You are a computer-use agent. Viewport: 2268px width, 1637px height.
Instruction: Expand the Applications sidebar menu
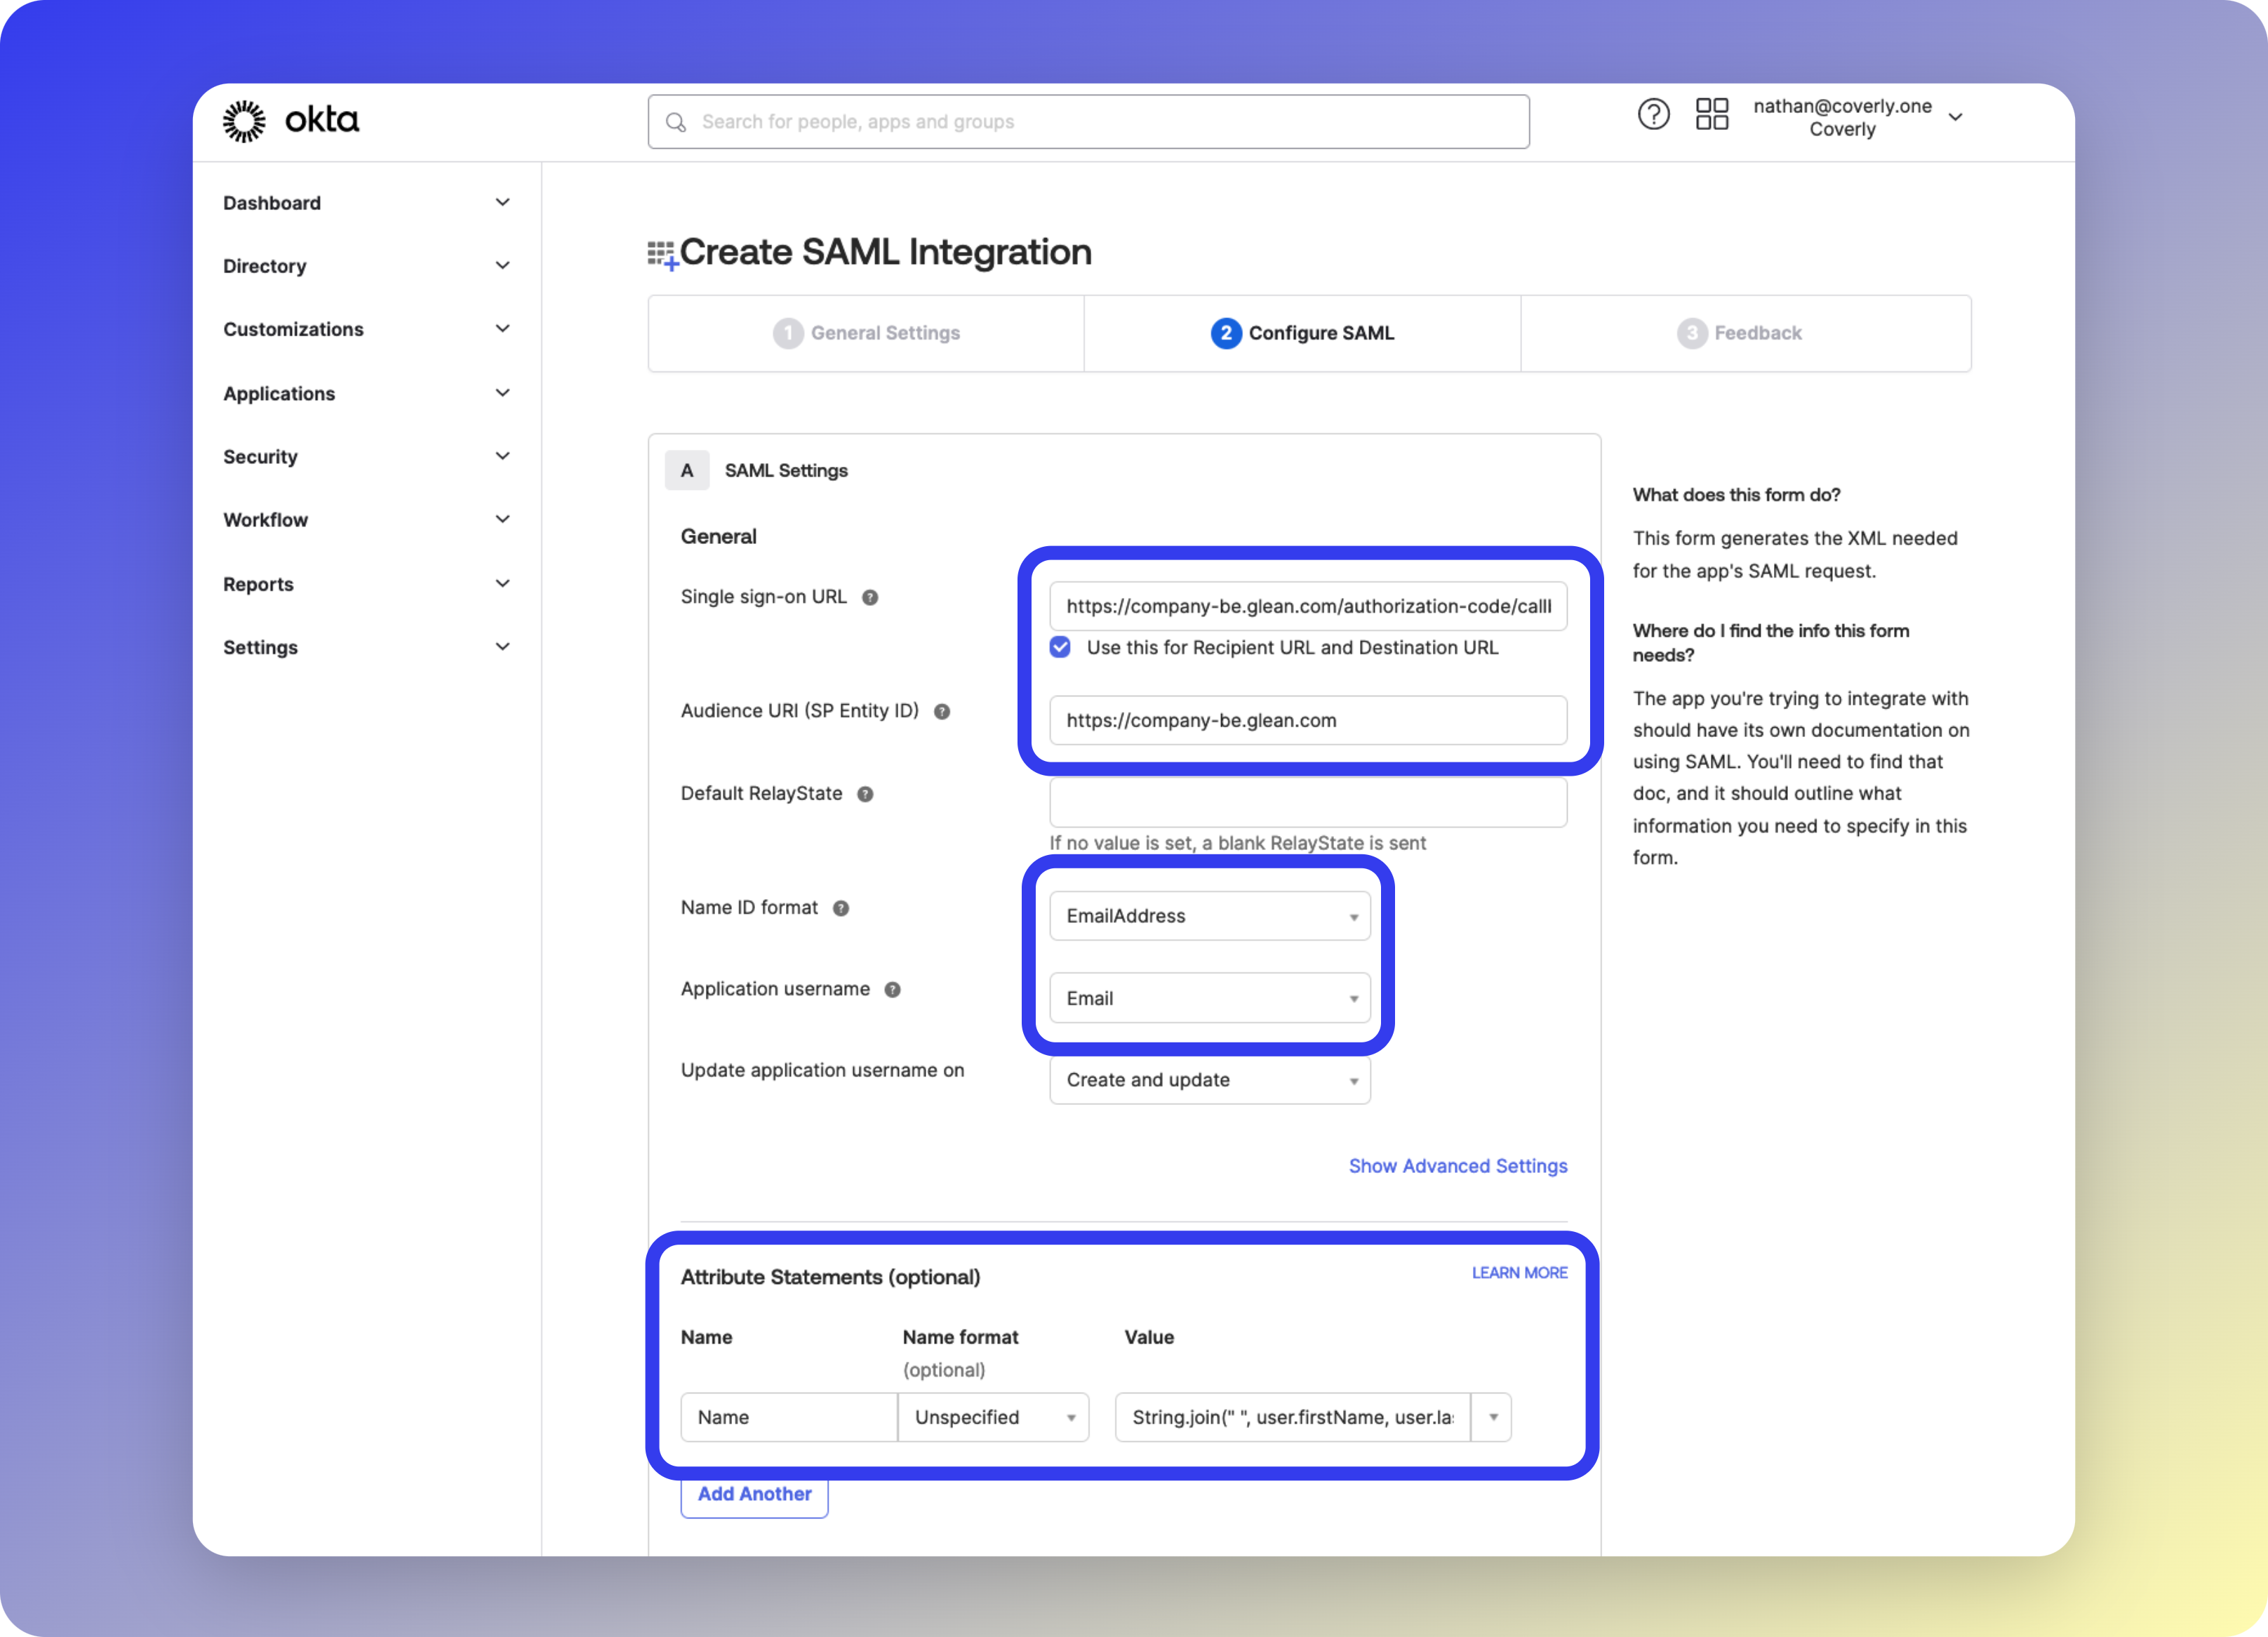366,393
